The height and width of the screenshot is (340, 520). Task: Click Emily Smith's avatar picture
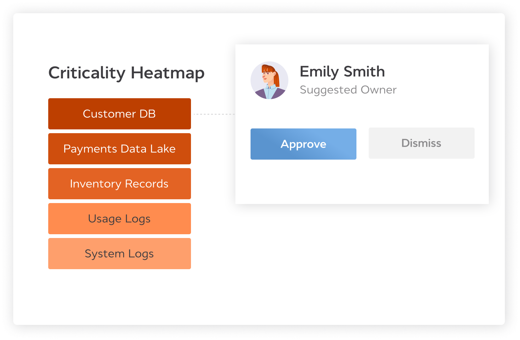click(x=269, y=80)
